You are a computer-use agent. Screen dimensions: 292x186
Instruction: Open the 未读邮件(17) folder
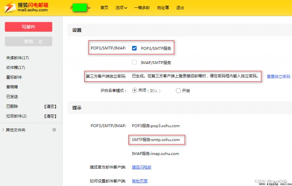[x=18, y=58]
